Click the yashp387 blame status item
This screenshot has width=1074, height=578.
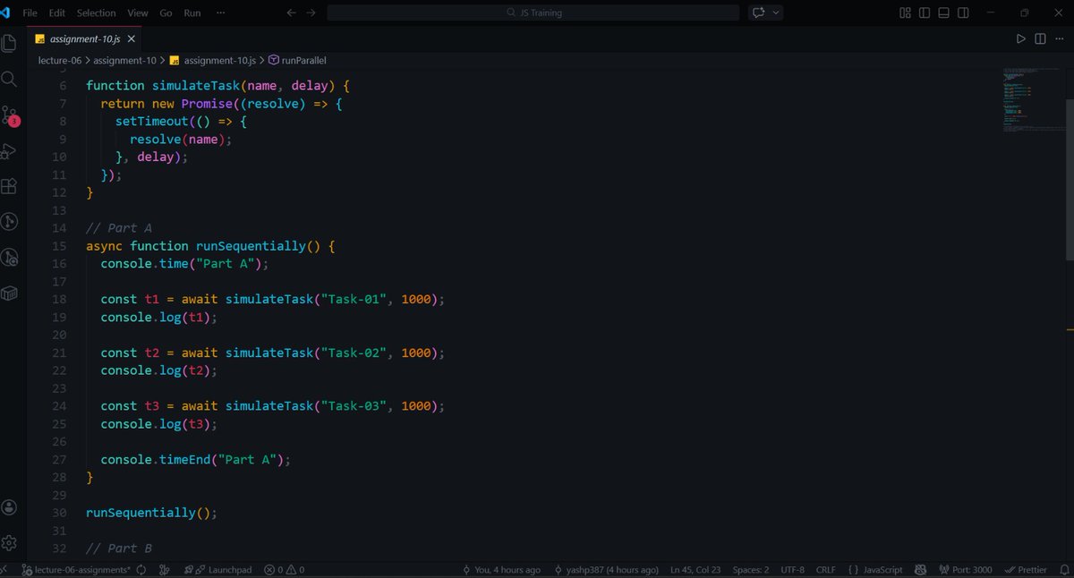[606, 570]
